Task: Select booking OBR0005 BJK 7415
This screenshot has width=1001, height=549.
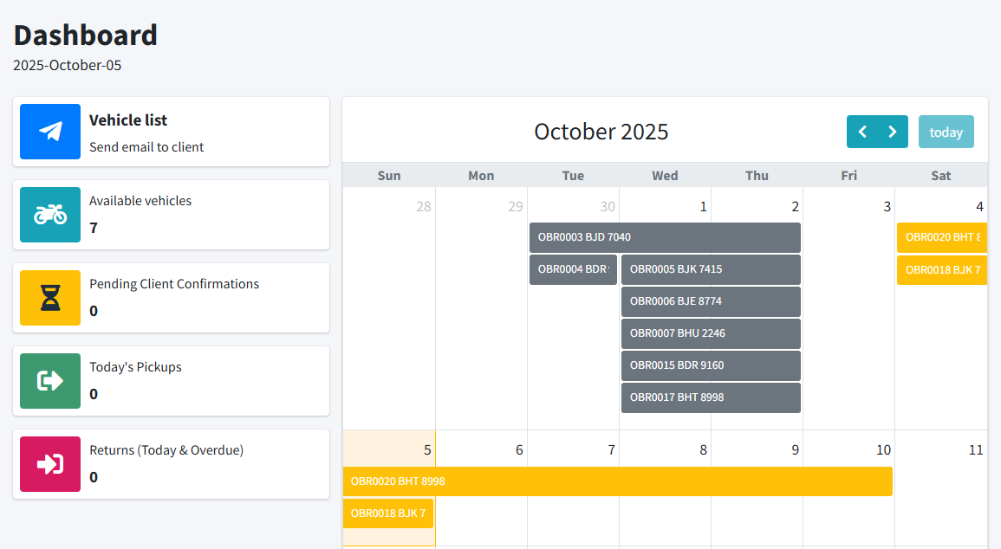Action: tap(711, 269)
